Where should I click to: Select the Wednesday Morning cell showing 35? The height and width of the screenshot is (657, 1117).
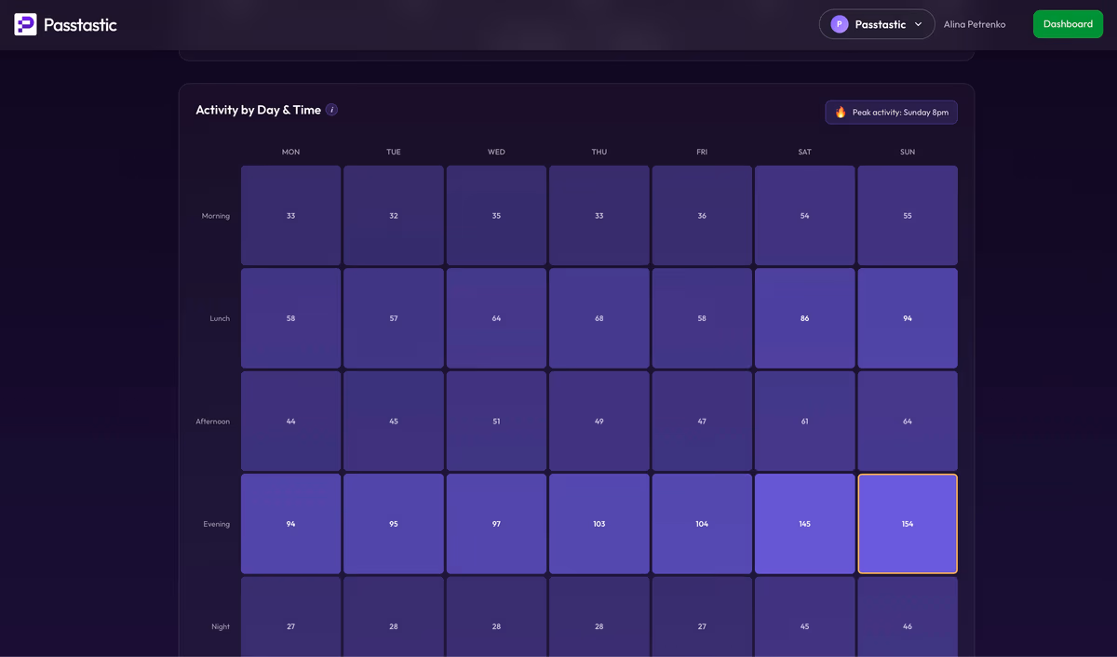click(x=496, y=216)
